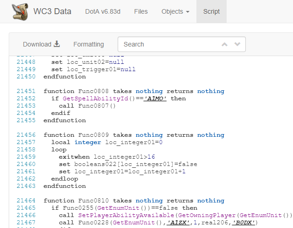Click the Download arrow icon
The height and width of the screenshot is (228, 293).
(x=57, y=44)
